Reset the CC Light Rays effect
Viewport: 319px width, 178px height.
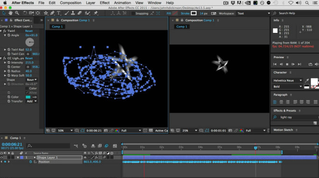(x=29, y=58)
